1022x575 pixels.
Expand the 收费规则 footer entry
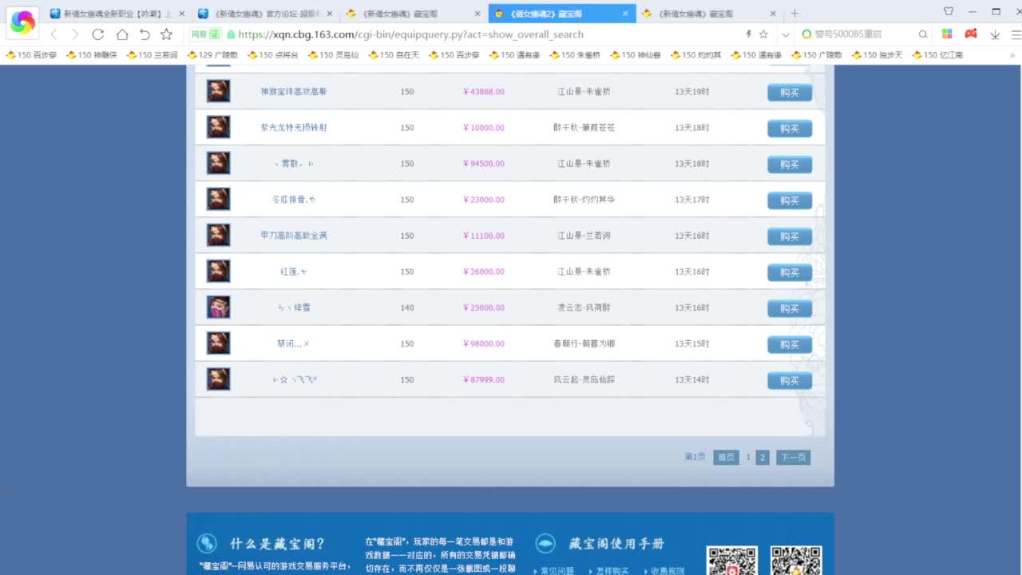(667, 570)
